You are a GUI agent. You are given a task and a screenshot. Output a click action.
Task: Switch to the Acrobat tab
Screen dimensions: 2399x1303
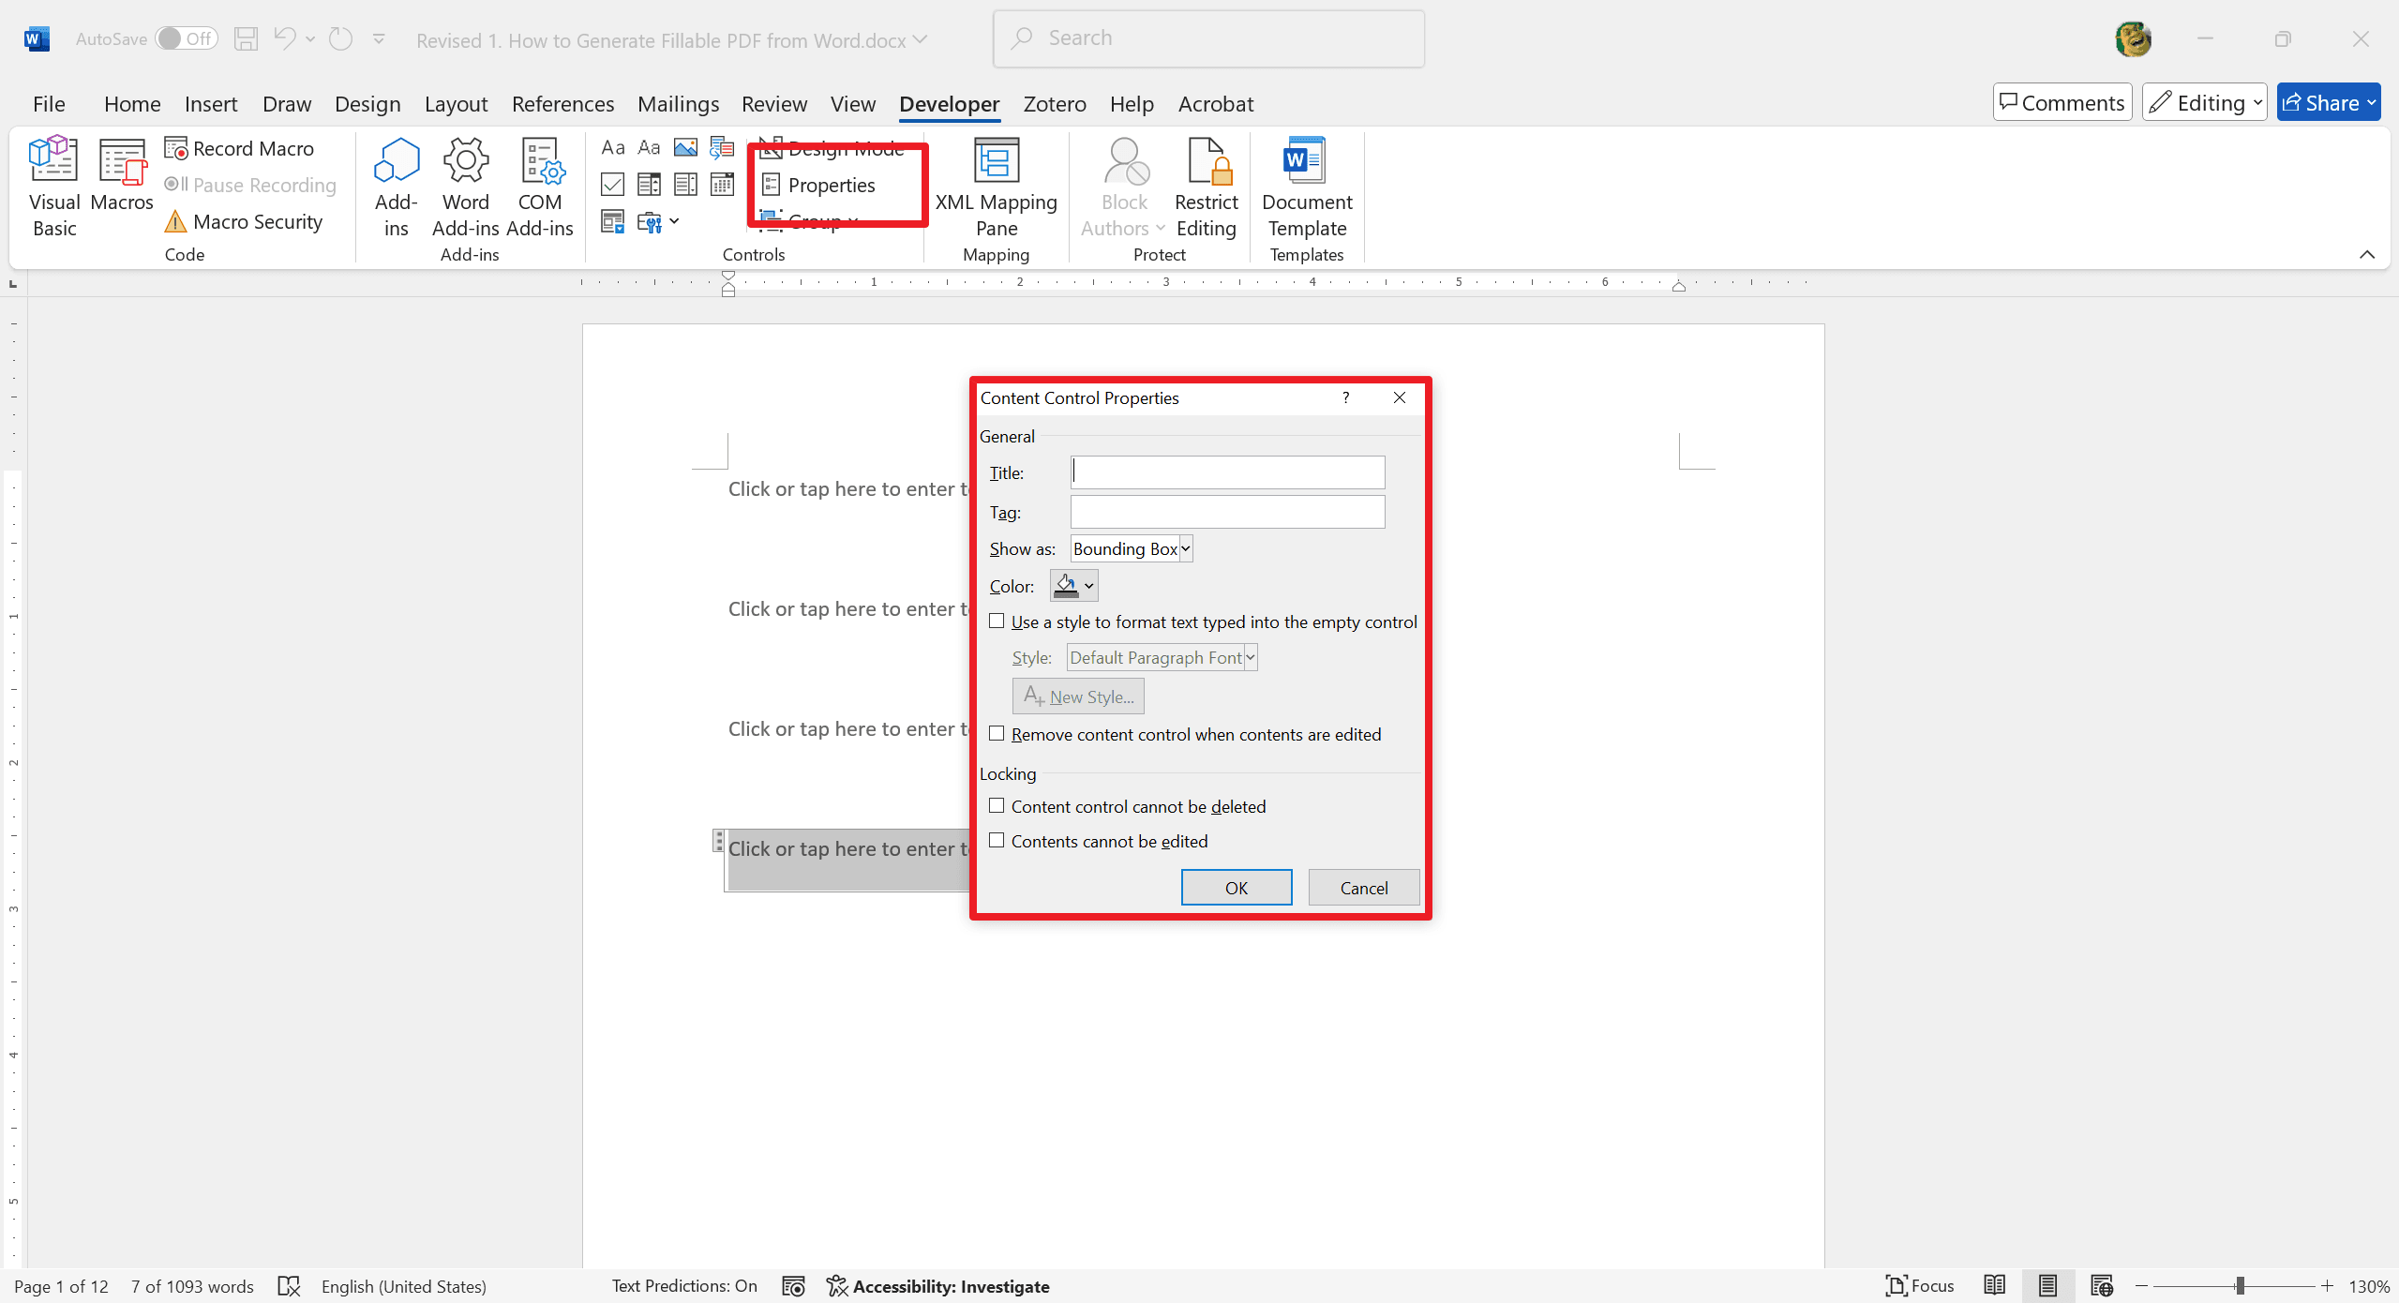(x=1215, y=103)
